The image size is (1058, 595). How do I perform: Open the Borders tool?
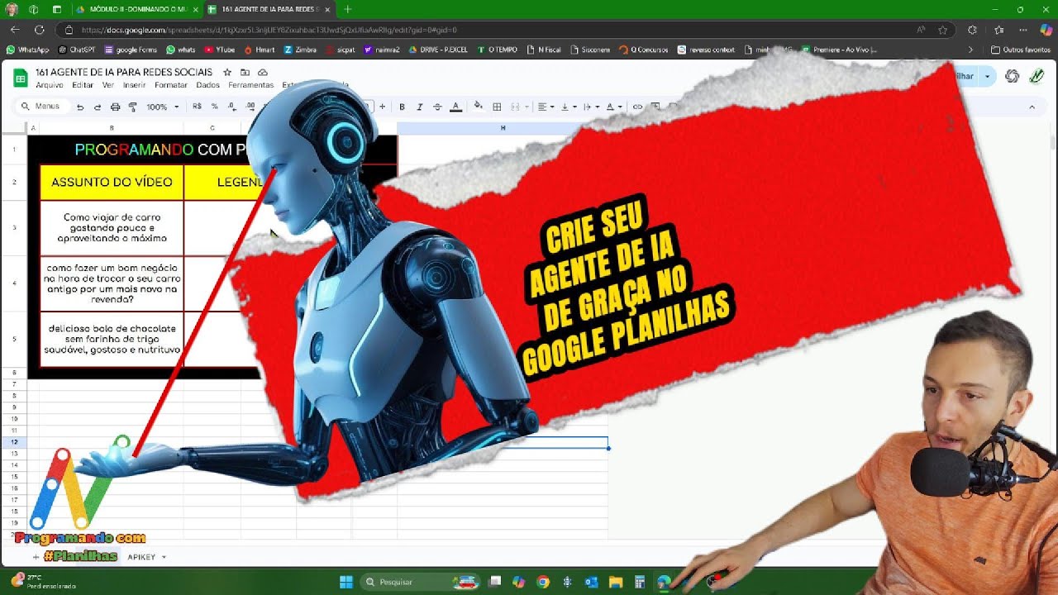click(x=497, y=107)
